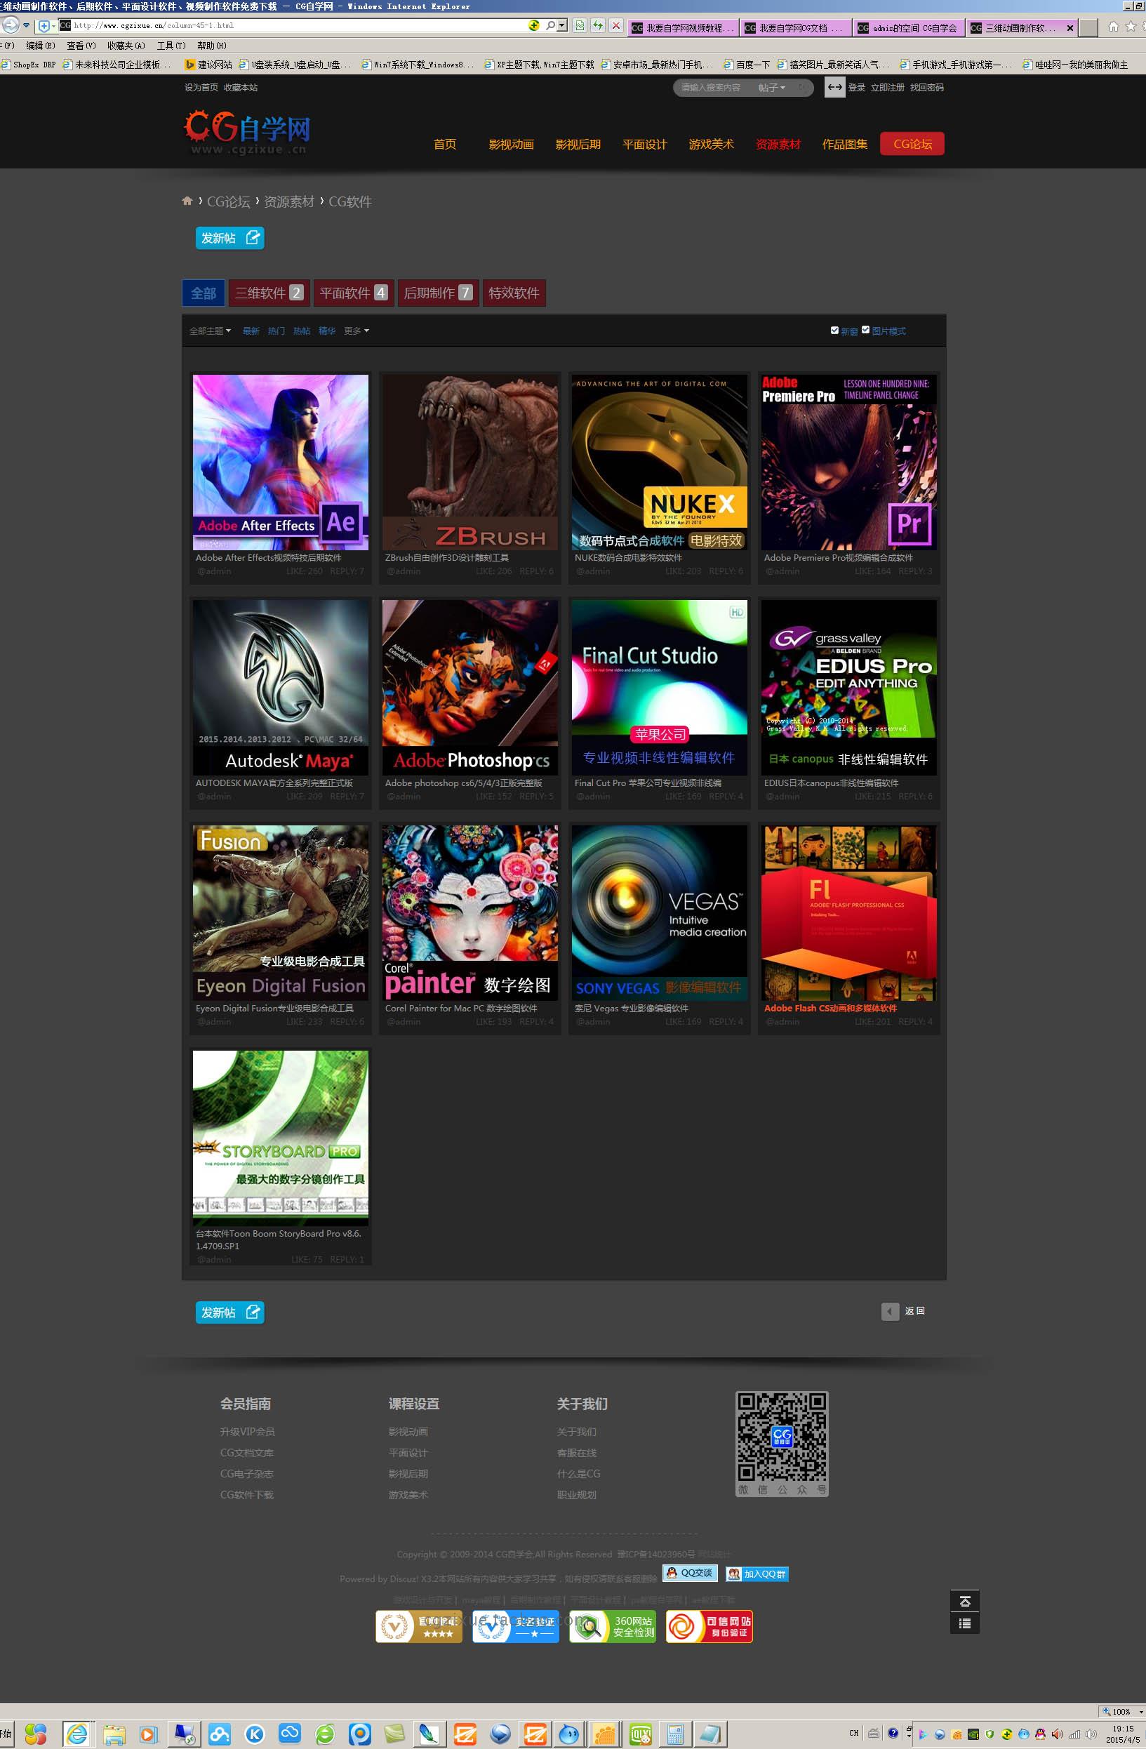
Task: Open the dropdown arrow beside the IE back button
Action: point(27,25)
